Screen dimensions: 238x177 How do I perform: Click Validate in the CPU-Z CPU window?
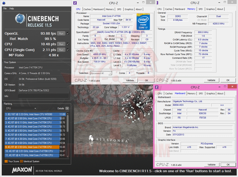tap(130, 80)
